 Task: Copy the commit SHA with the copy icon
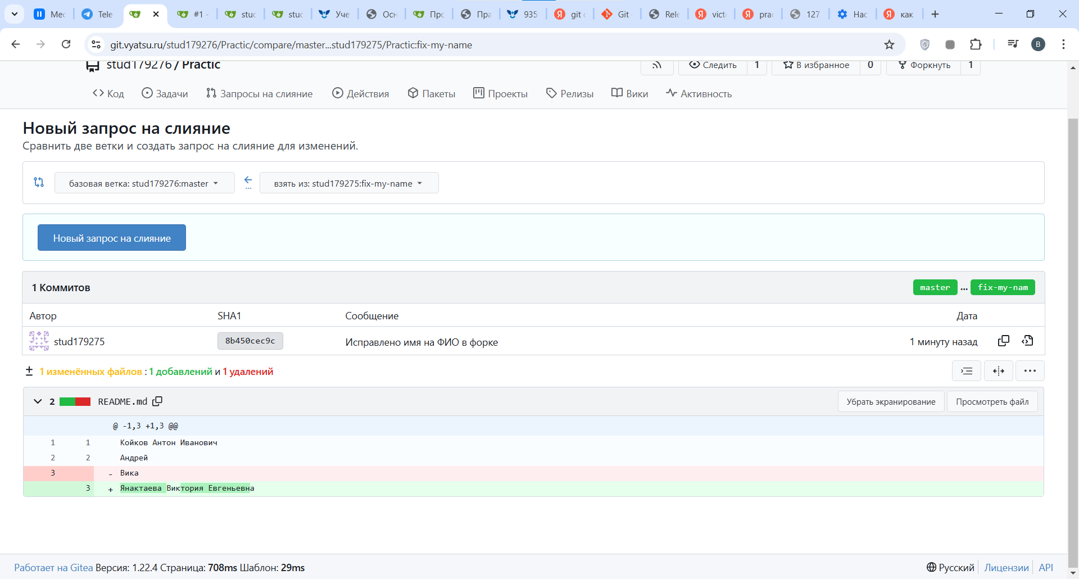pyautogui.click(x=1003, y=341)
